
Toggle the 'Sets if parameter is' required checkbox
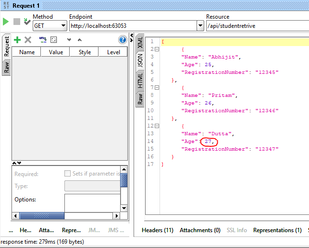point(68,174)
